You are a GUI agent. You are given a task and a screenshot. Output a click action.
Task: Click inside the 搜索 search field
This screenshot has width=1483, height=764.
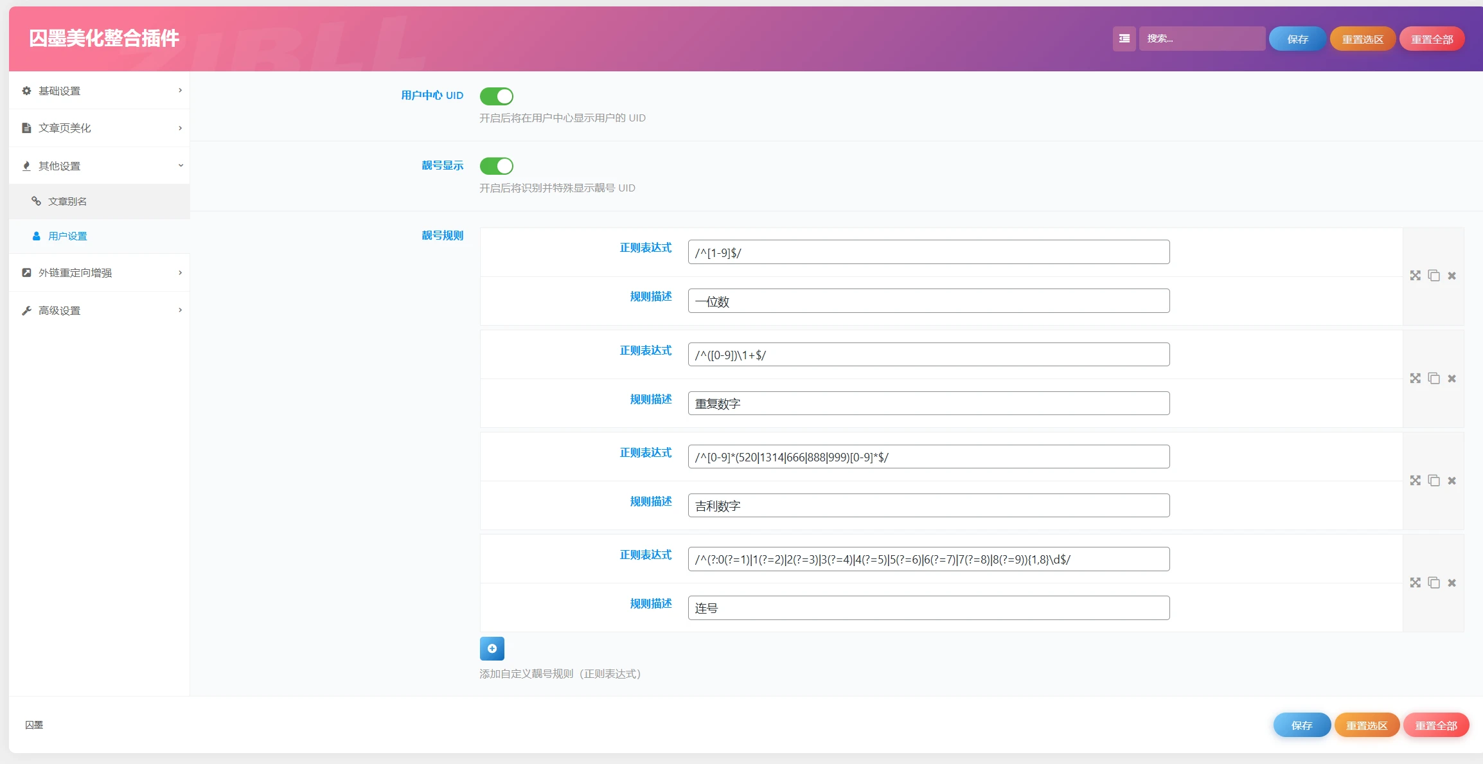(x=1202, y=39)
